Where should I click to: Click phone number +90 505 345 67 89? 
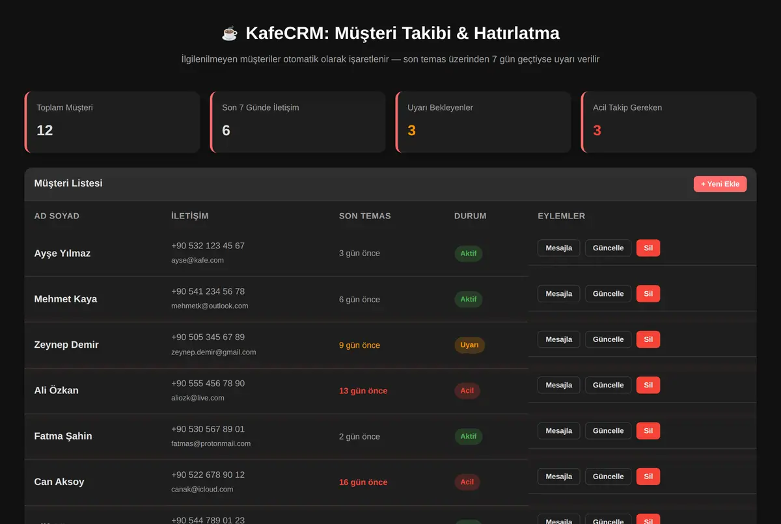(x=208, y=337)
